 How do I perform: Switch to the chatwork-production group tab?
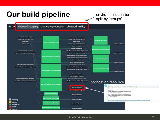52,27
